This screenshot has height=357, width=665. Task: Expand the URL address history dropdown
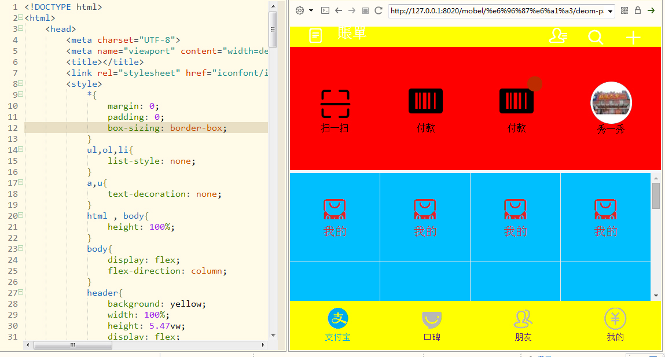tap(612, 11)
